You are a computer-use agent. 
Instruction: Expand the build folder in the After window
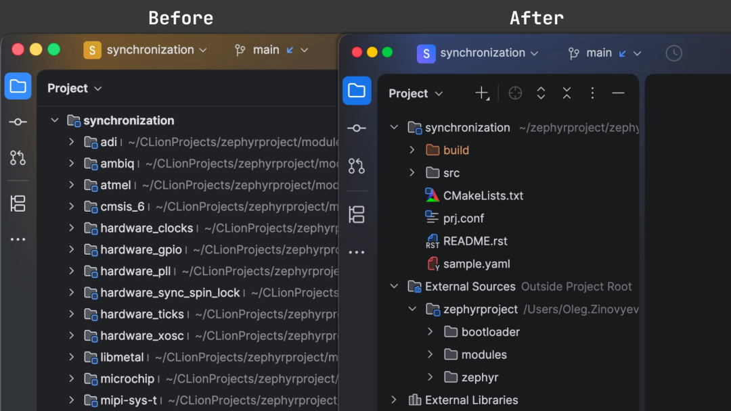click(x=412, y=150)
